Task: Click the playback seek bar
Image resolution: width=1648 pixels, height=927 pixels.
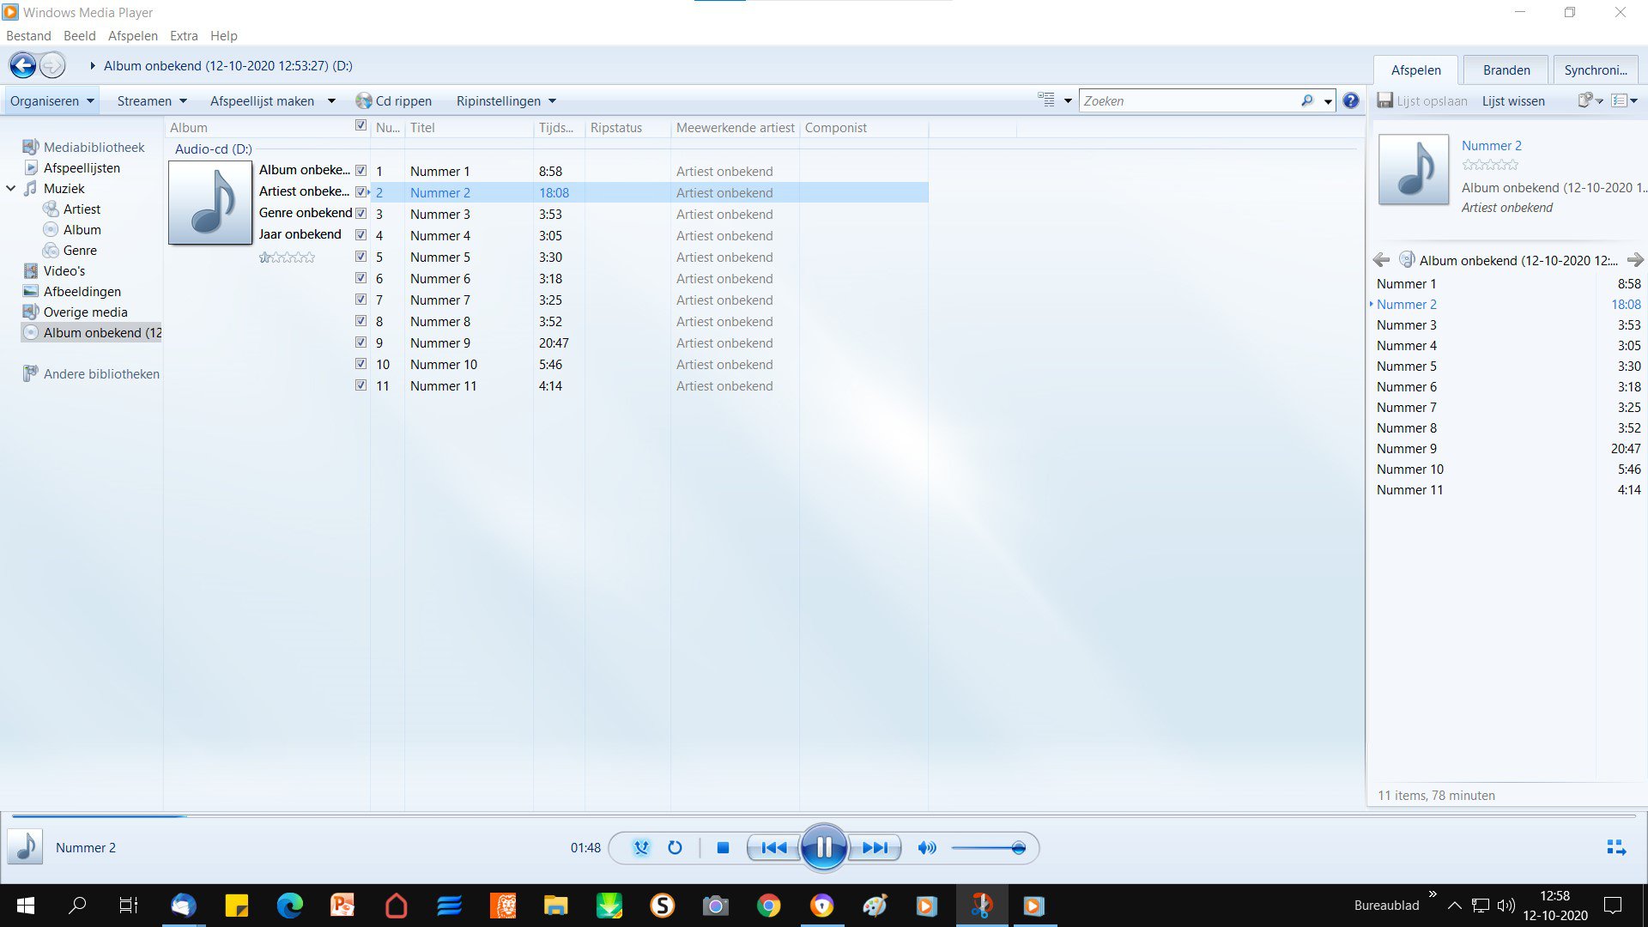Action: coord(824,815)
